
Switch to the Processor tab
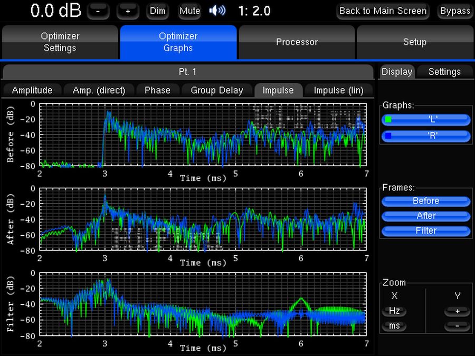297,42
